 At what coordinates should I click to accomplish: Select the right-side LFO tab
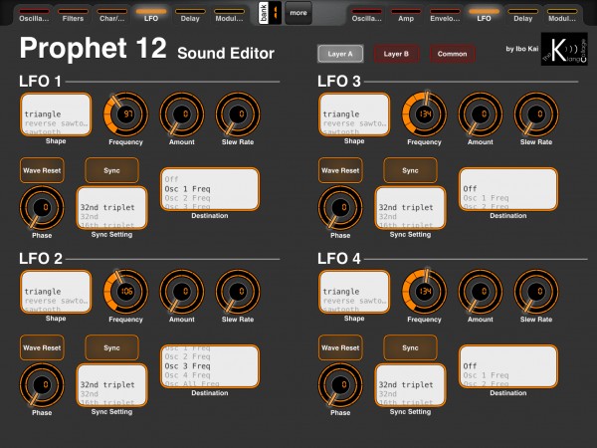(484, 15)
